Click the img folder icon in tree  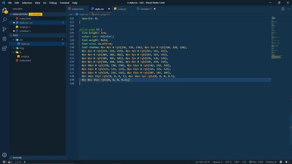(x=17, y=48)
